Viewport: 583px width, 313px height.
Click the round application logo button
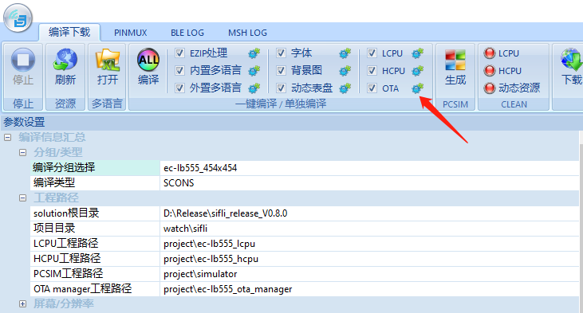(x=18, y=18)
